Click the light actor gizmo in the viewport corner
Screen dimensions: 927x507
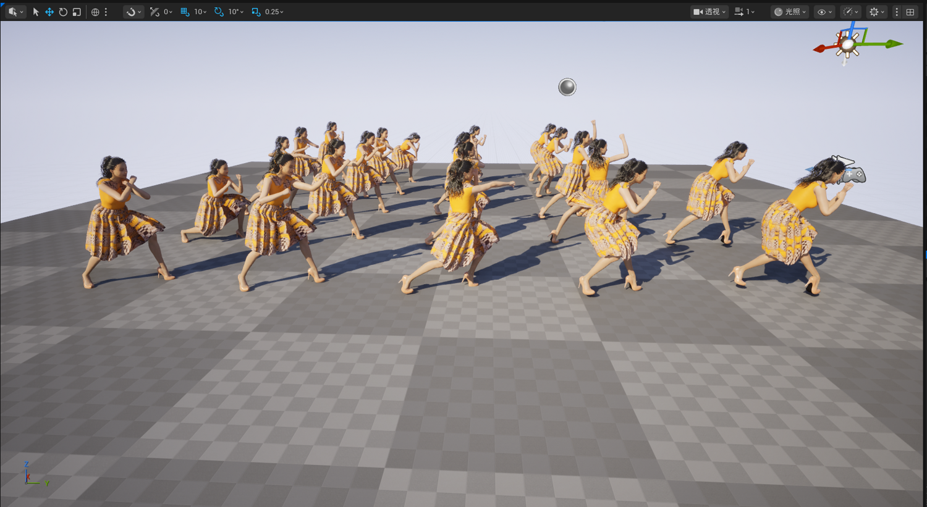click(x=847, y=44)
